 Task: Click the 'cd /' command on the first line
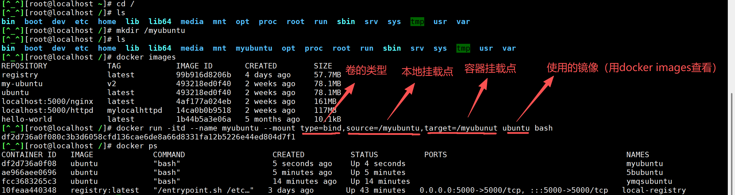125,4
